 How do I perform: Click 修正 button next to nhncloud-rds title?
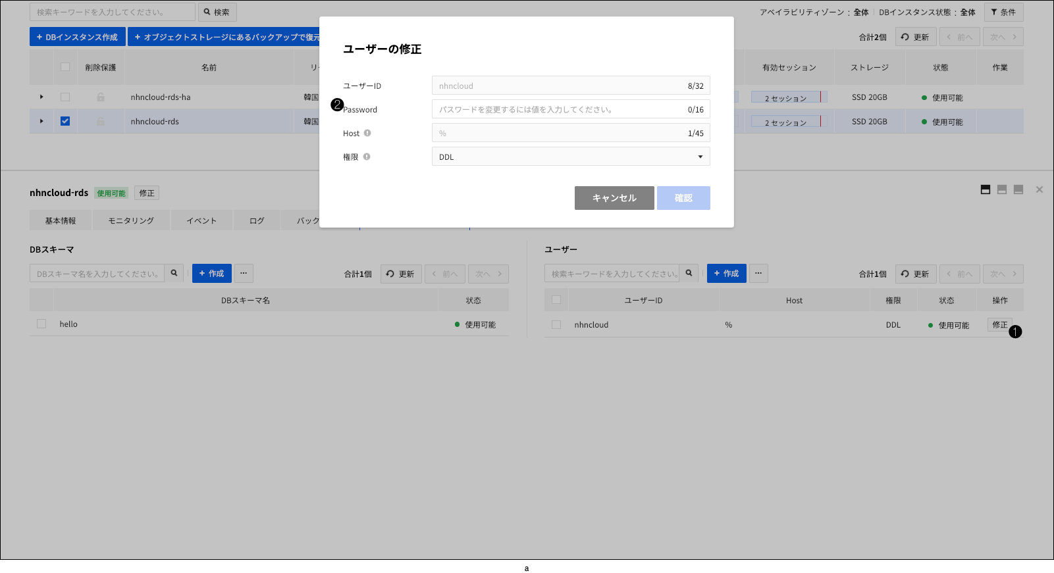coord(147,193)
